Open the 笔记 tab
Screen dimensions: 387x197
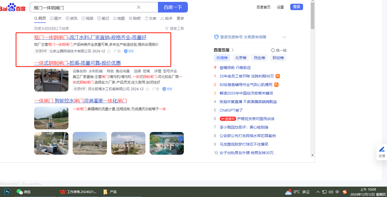(103, 18)
